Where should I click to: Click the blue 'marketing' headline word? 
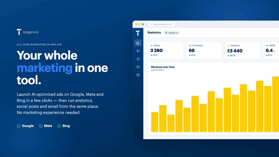[x=45, y=68]
